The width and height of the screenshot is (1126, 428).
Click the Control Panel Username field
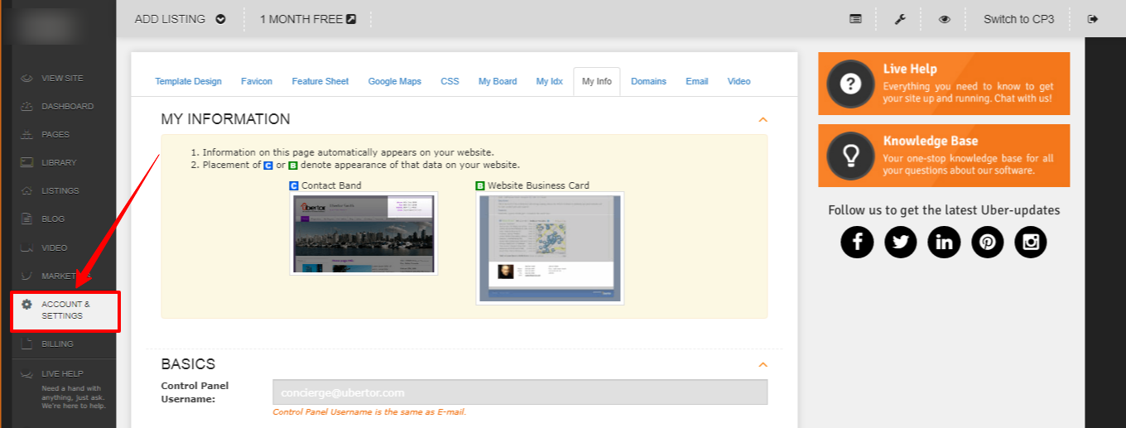tap(520, 392)
